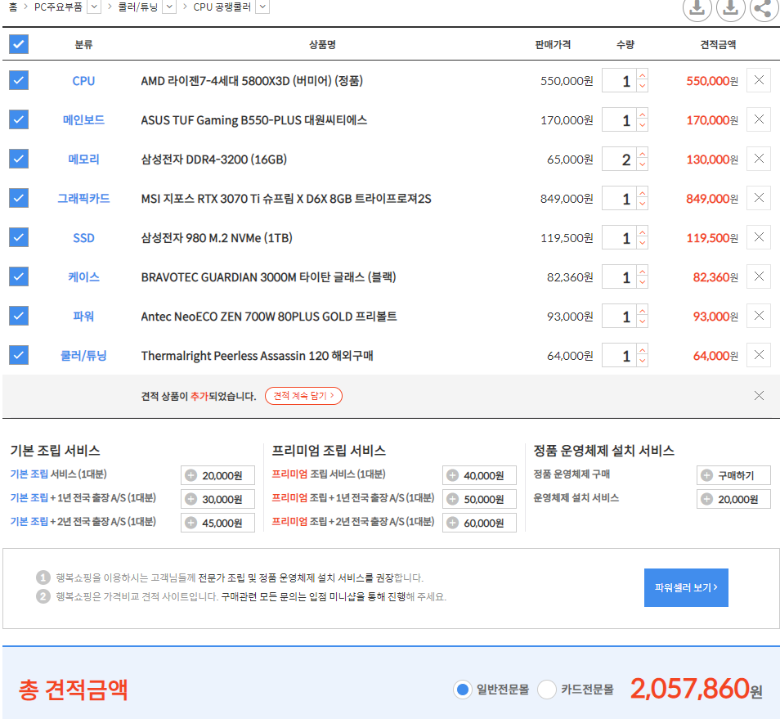Uncheck the 쿨러/튜닝 row checkbox
Viewport: 780px width, 719px height.
(x=19, y=355)
